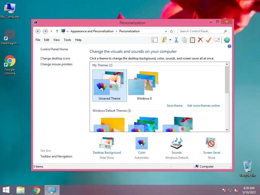Click the Cut scissors icon
This screenshot has width=260, height=195.
tap(176, 40)
